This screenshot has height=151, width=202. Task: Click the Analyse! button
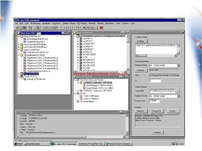point(157,132)
